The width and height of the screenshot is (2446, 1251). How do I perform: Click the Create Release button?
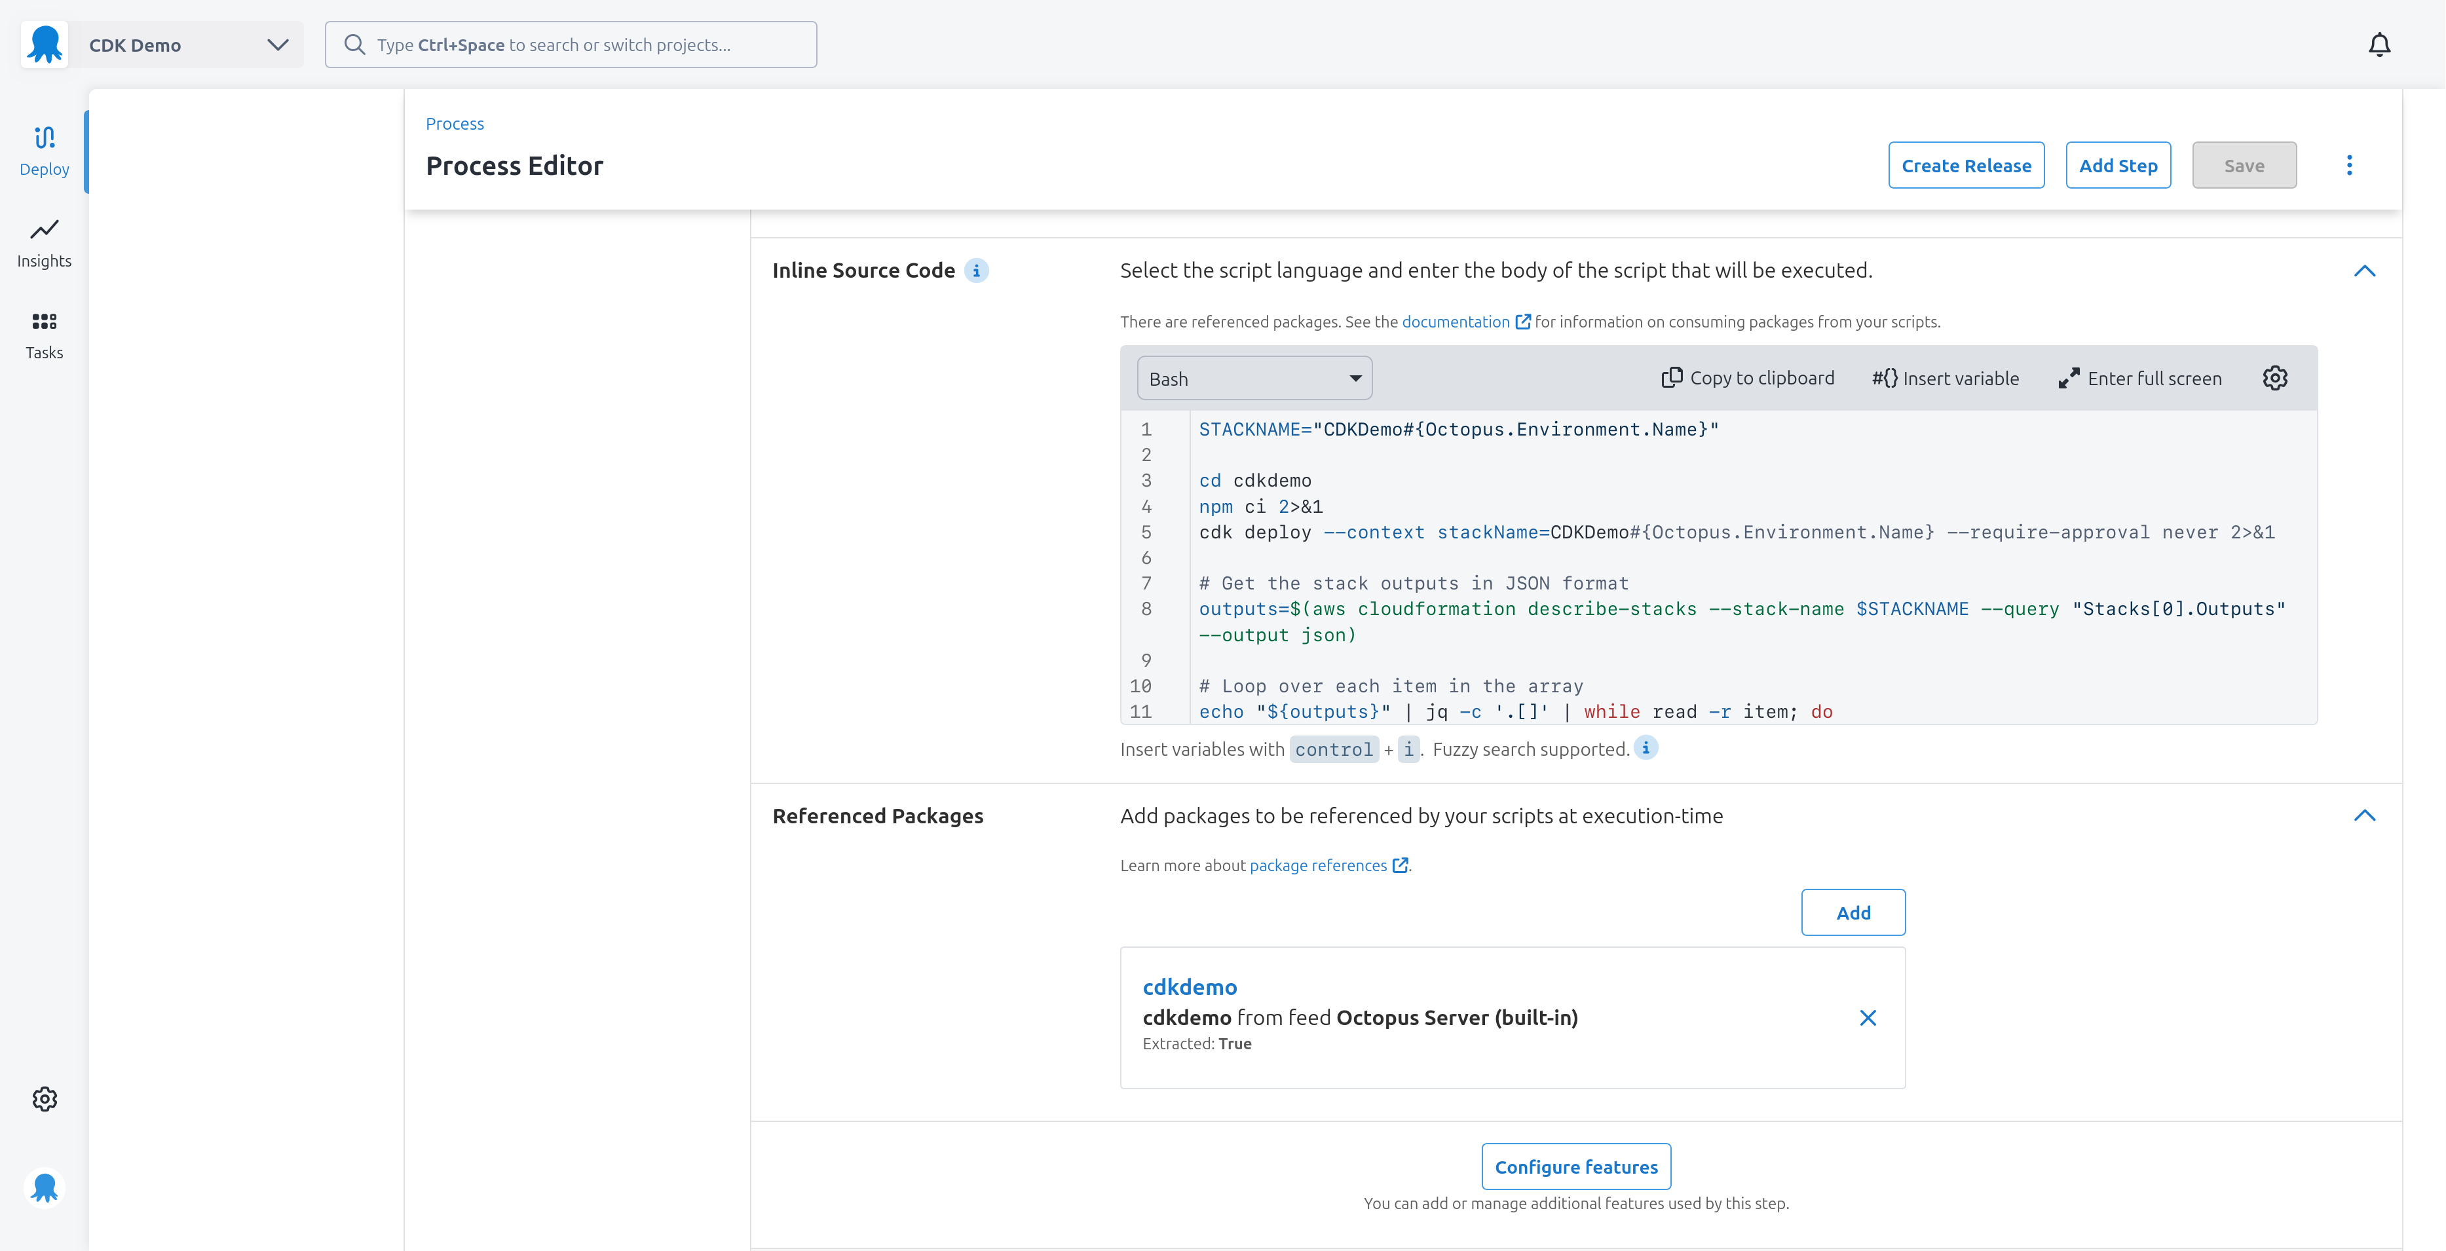(x=1966, y=164)
